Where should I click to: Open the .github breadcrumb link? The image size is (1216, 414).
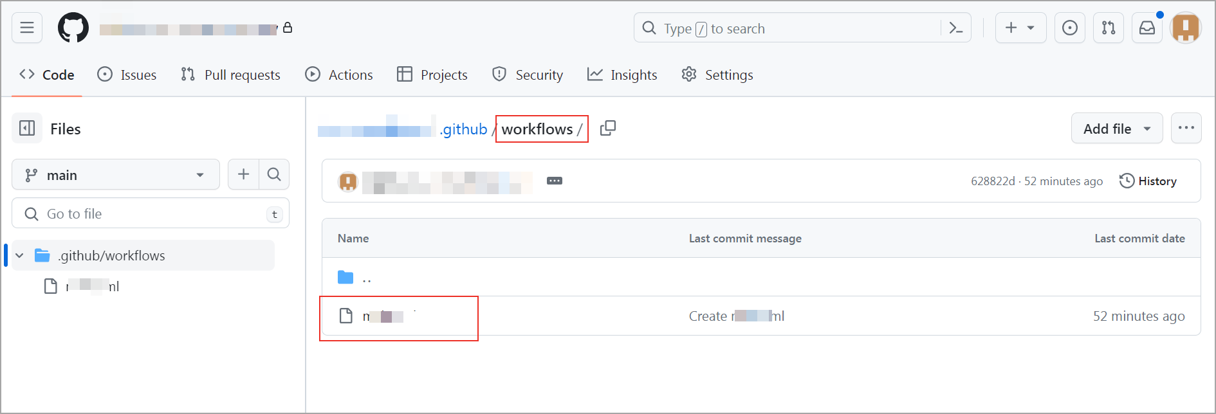point(463,129)
